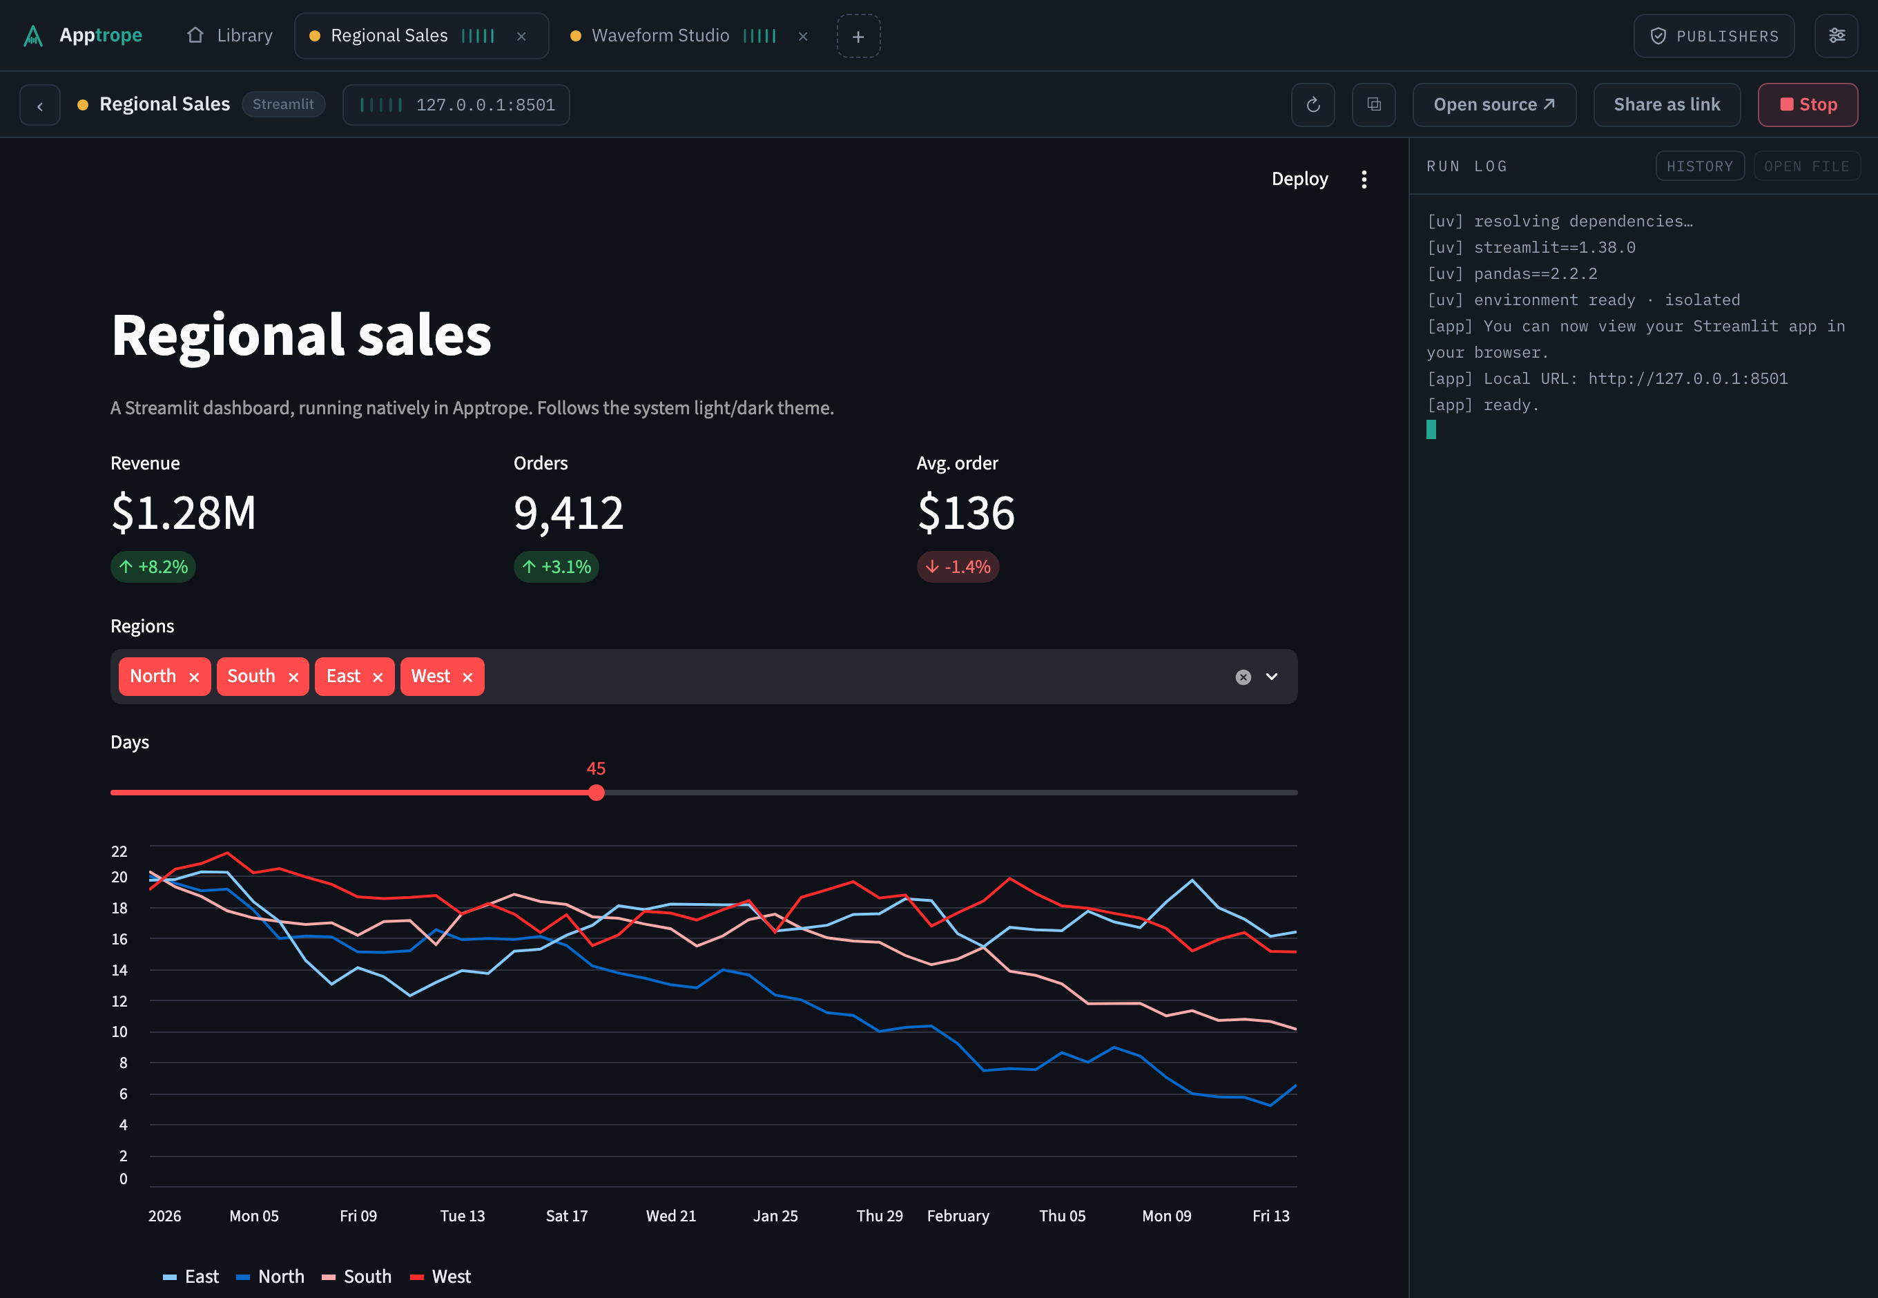The height and width of the screenshot is (1298, 1878).
Task: Remove the East region tag
Action: pyautogui.click(x=378, y=677)
